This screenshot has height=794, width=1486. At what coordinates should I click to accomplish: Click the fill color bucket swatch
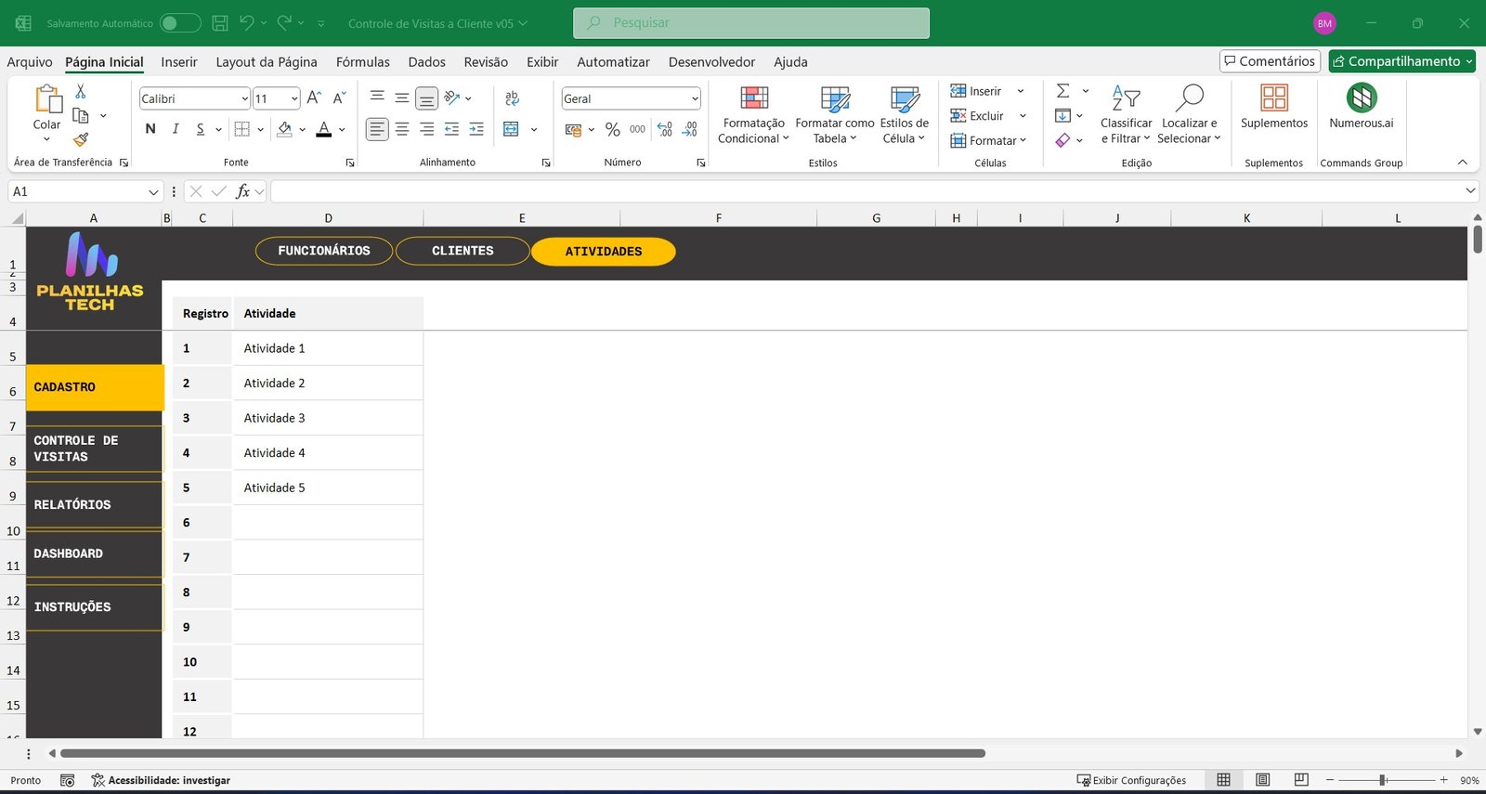(x=284, y=130)
